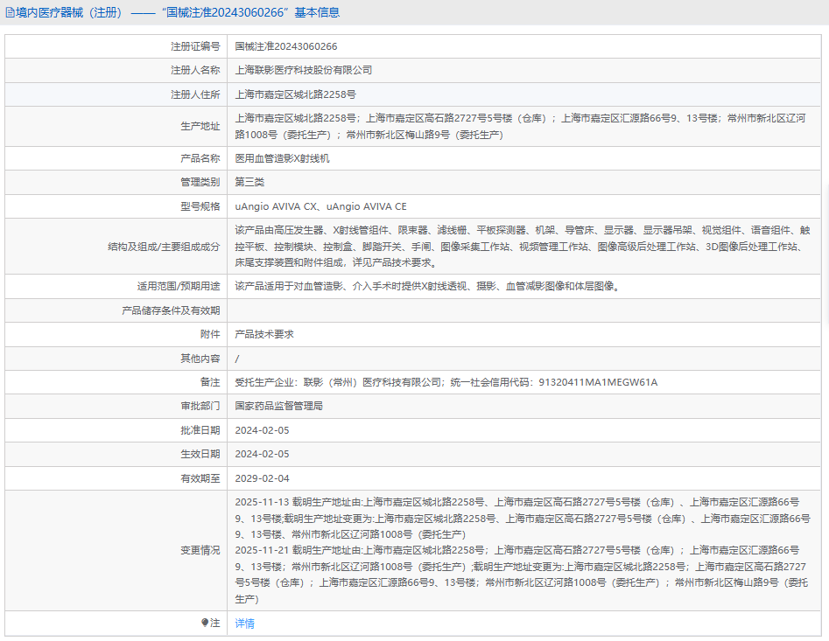829x641 pixels.
Task: Click change record dated 2025-11-21
Action: pyautogui.click(x=521, y=575)
